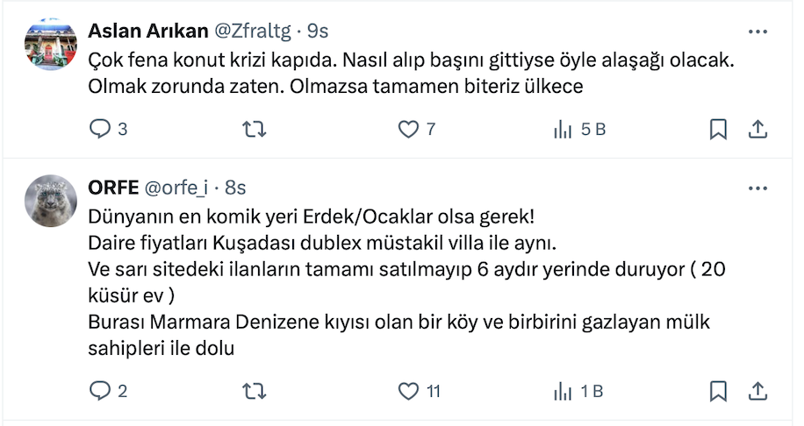
Task: Reply to ORFE's tweet
Action: tap(101, 391)
